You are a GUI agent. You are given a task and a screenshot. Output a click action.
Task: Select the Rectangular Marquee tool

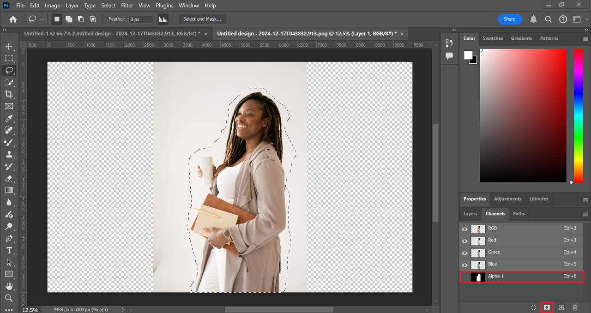9,58
